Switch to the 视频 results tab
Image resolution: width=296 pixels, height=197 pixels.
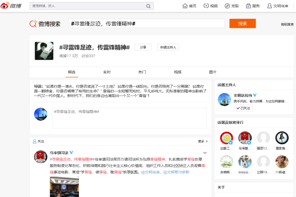[x=178, y=72]
